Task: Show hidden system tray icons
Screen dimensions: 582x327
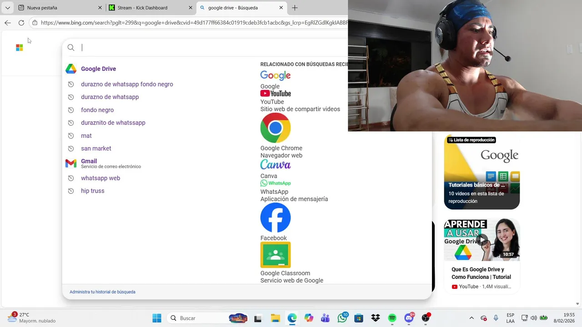Action: pos(472,318)
